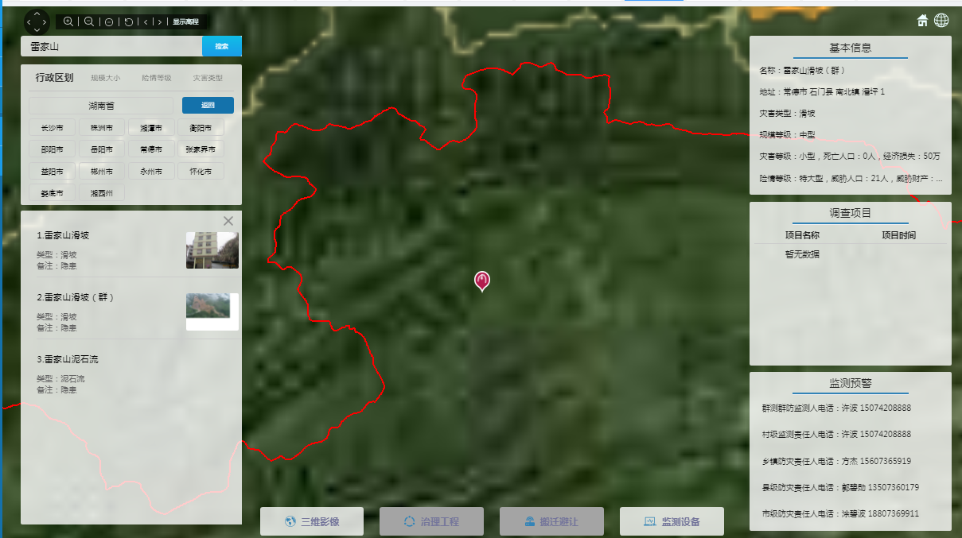The image size is (962, 538).
Task: Select 常德市 from the city list
Action: click(x=151, y=149)
